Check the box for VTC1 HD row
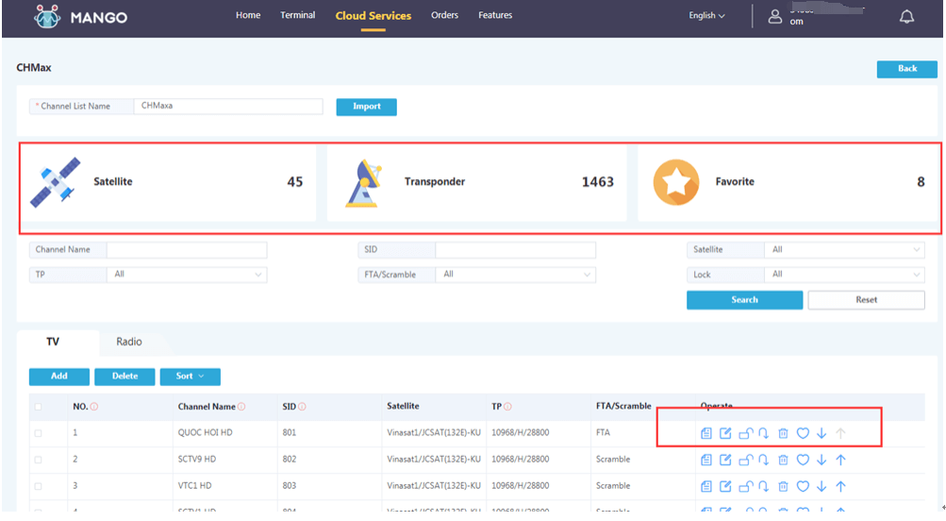946x521 pixels. [38, 486]
